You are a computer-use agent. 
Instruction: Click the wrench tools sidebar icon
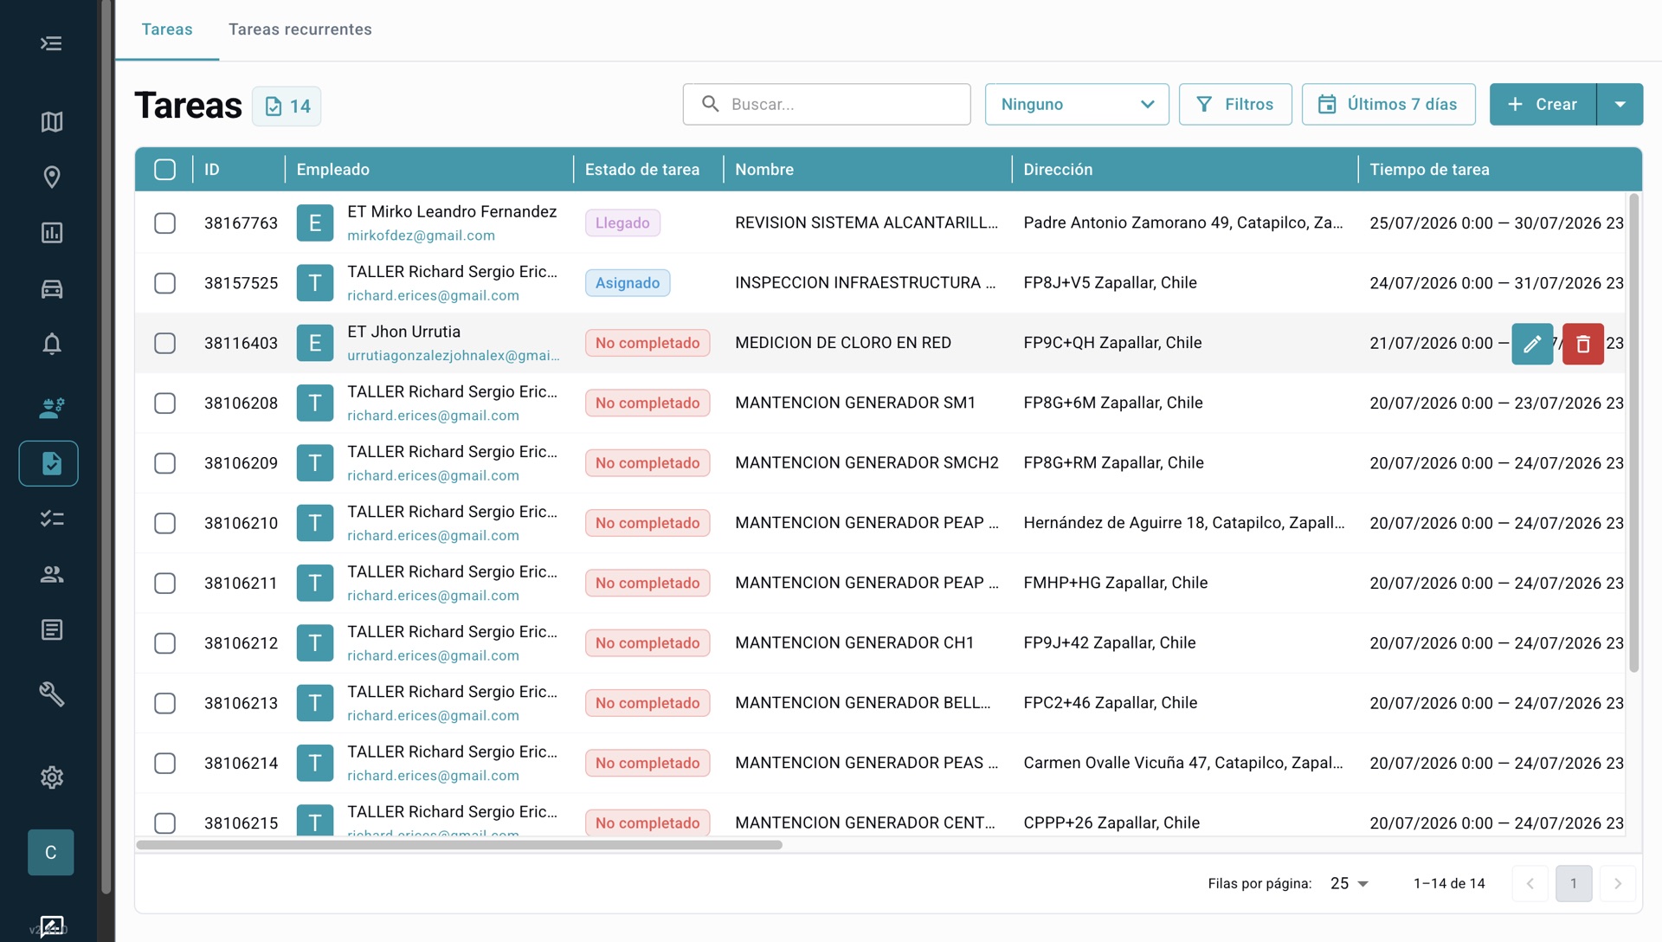[52, 694]
